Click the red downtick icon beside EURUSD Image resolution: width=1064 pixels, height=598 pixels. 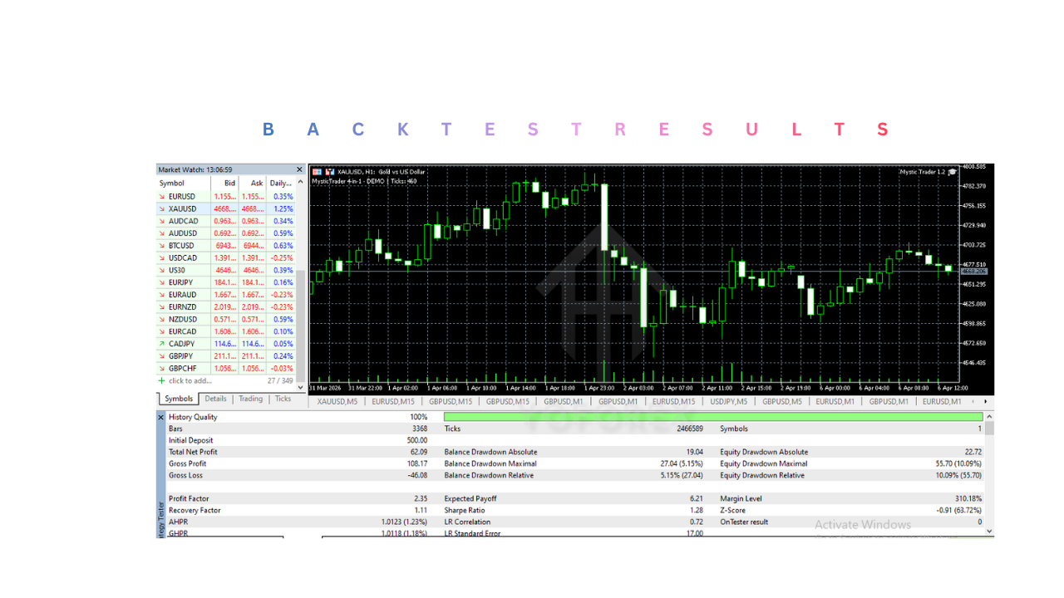(x=163, y=196)
